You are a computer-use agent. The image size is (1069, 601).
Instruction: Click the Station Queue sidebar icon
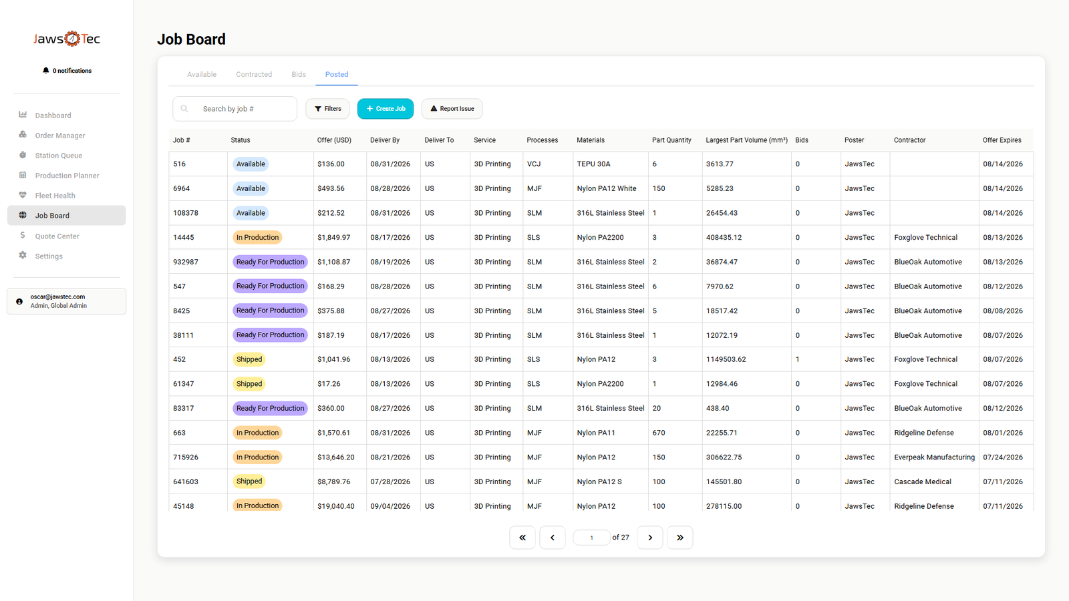(x=23, y=155)
